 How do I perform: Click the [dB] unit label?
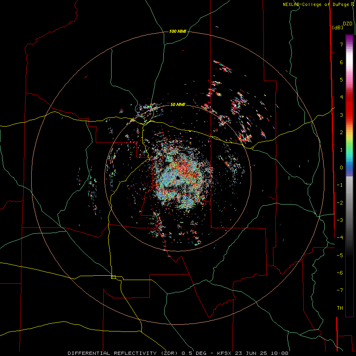[x=337, y=27]
